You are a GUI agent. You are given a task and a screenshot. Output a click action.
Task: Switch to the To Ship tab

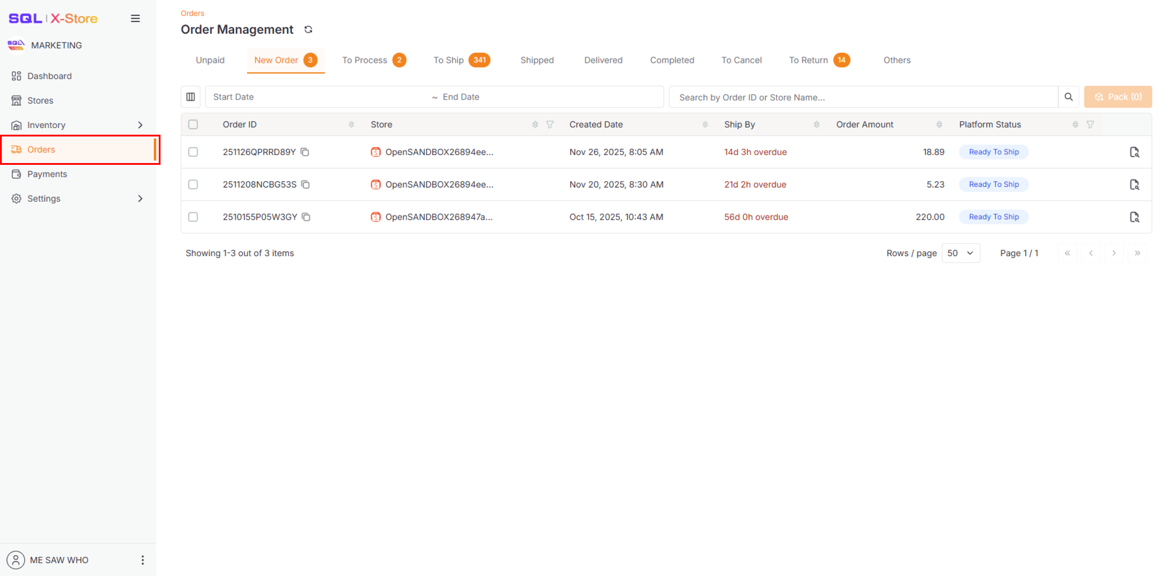pyautogui.click(x=448, y=60)
